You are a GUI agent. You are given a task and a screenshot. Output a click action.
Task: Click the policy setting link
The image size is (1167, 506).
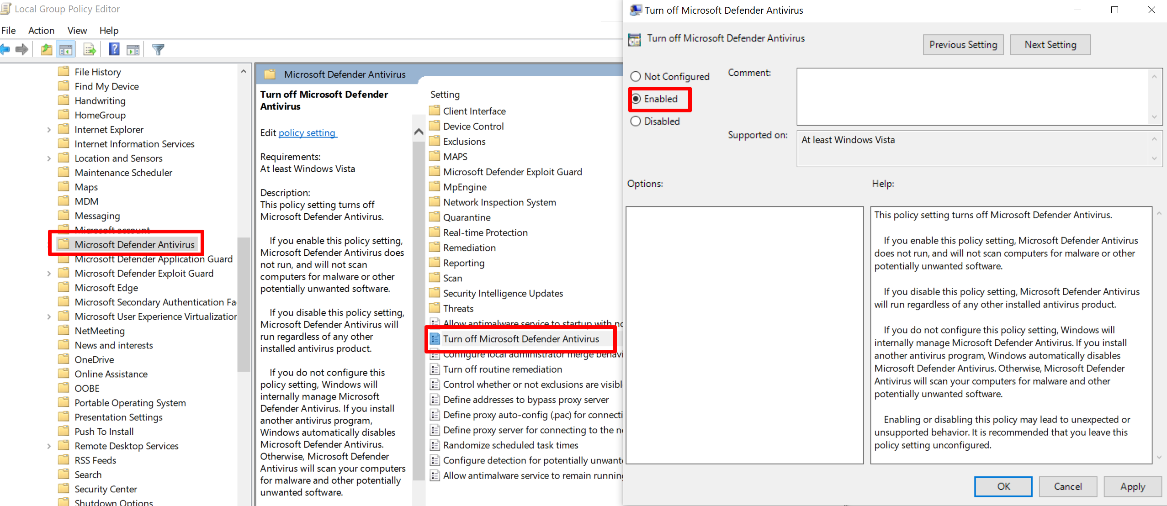click(x=307, y=133)
